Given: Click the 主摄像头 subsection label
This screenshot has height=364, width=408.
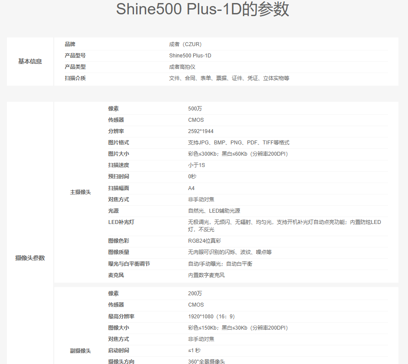Looking at the screenshot, I should (80, 192).
